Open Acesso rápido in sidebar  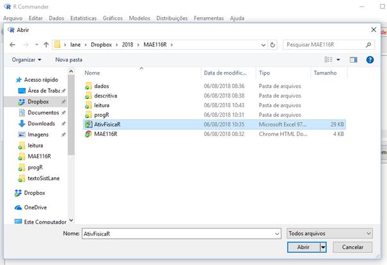coord(37,80)
